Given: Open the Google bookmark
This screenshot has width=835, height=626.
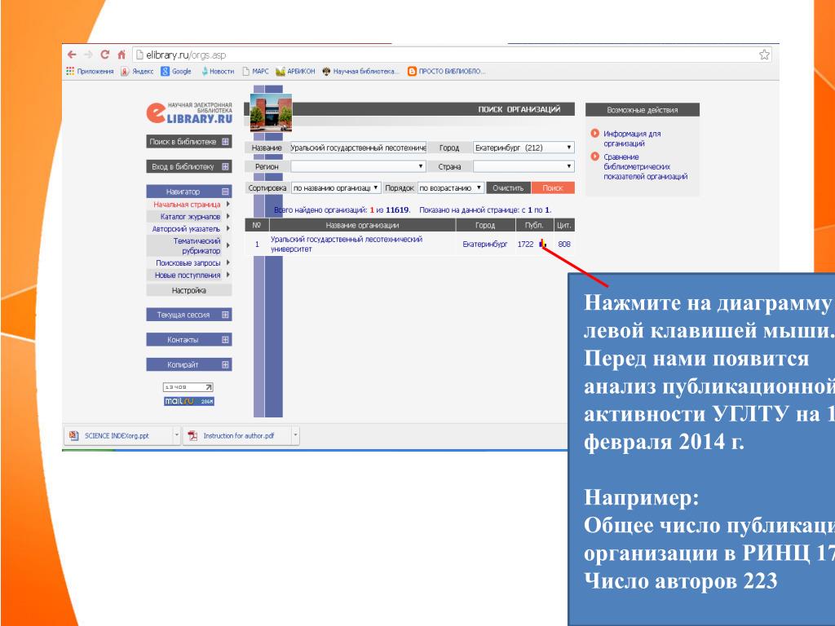Looking at the screenshot, I should click(176, 72).
